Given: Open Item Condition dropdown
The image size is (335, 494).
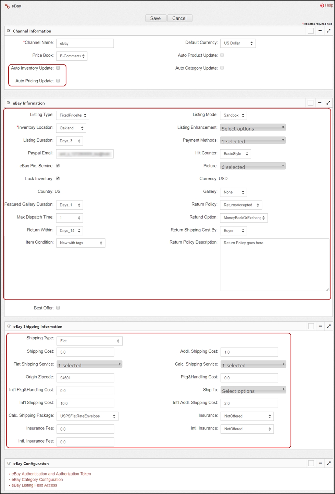Looking at the screenshot, I should [x=80, y=243].
